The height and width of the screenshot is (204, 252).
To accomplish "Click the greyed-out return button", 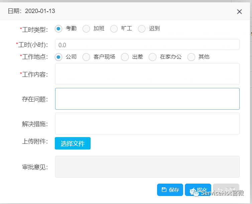I will [x=226, y=190].
